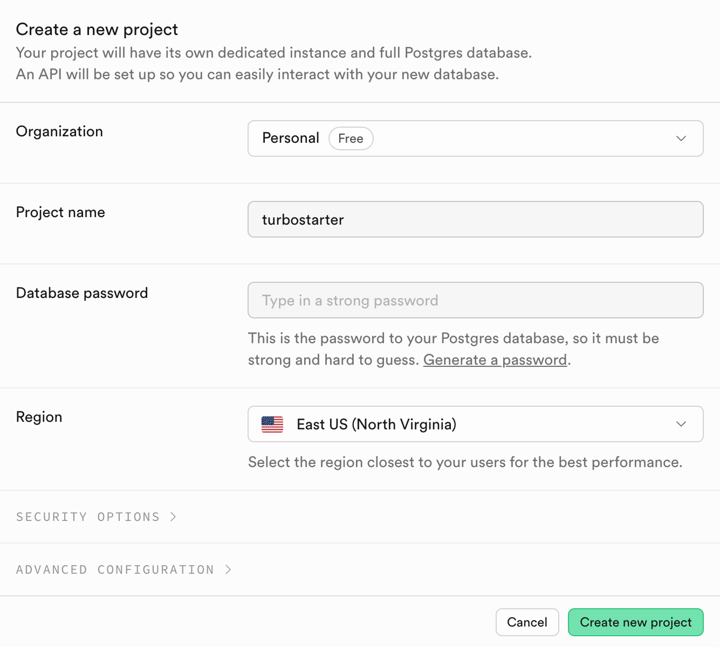Open the Organization dropdown
The image size is (720, 647).
475,138
